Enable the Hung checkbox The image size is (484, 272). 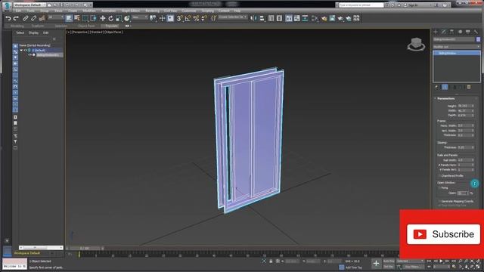(439, 187)
